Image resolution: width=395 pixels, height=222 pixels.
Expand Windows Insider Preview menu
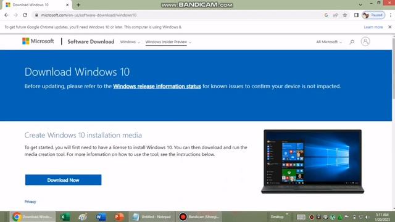coord(168,42)
